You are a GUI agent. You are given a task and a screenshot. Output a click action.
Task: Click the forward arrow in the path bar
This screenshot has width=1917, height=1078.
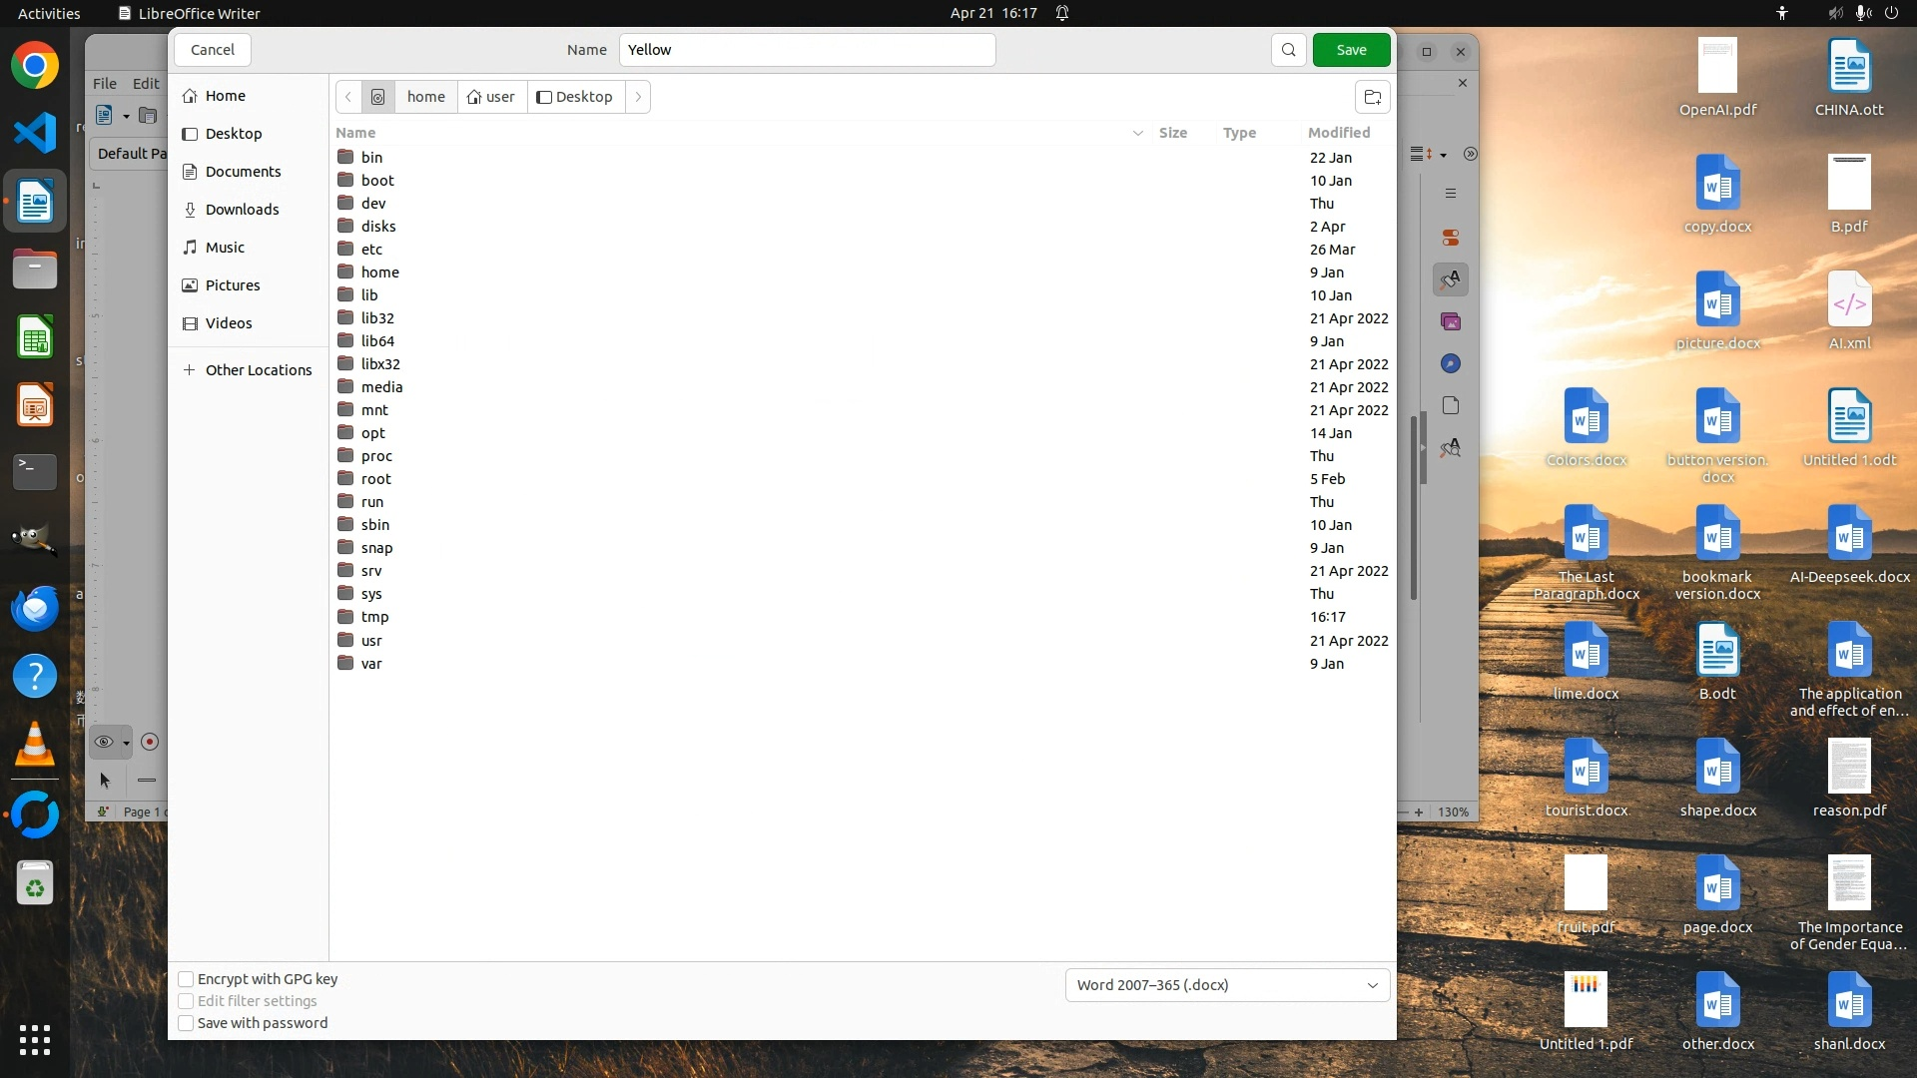point(638,97)
